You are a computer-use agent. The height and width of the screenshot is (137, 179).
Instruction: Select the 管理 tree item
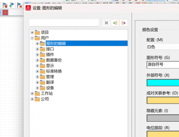point(50,77)
